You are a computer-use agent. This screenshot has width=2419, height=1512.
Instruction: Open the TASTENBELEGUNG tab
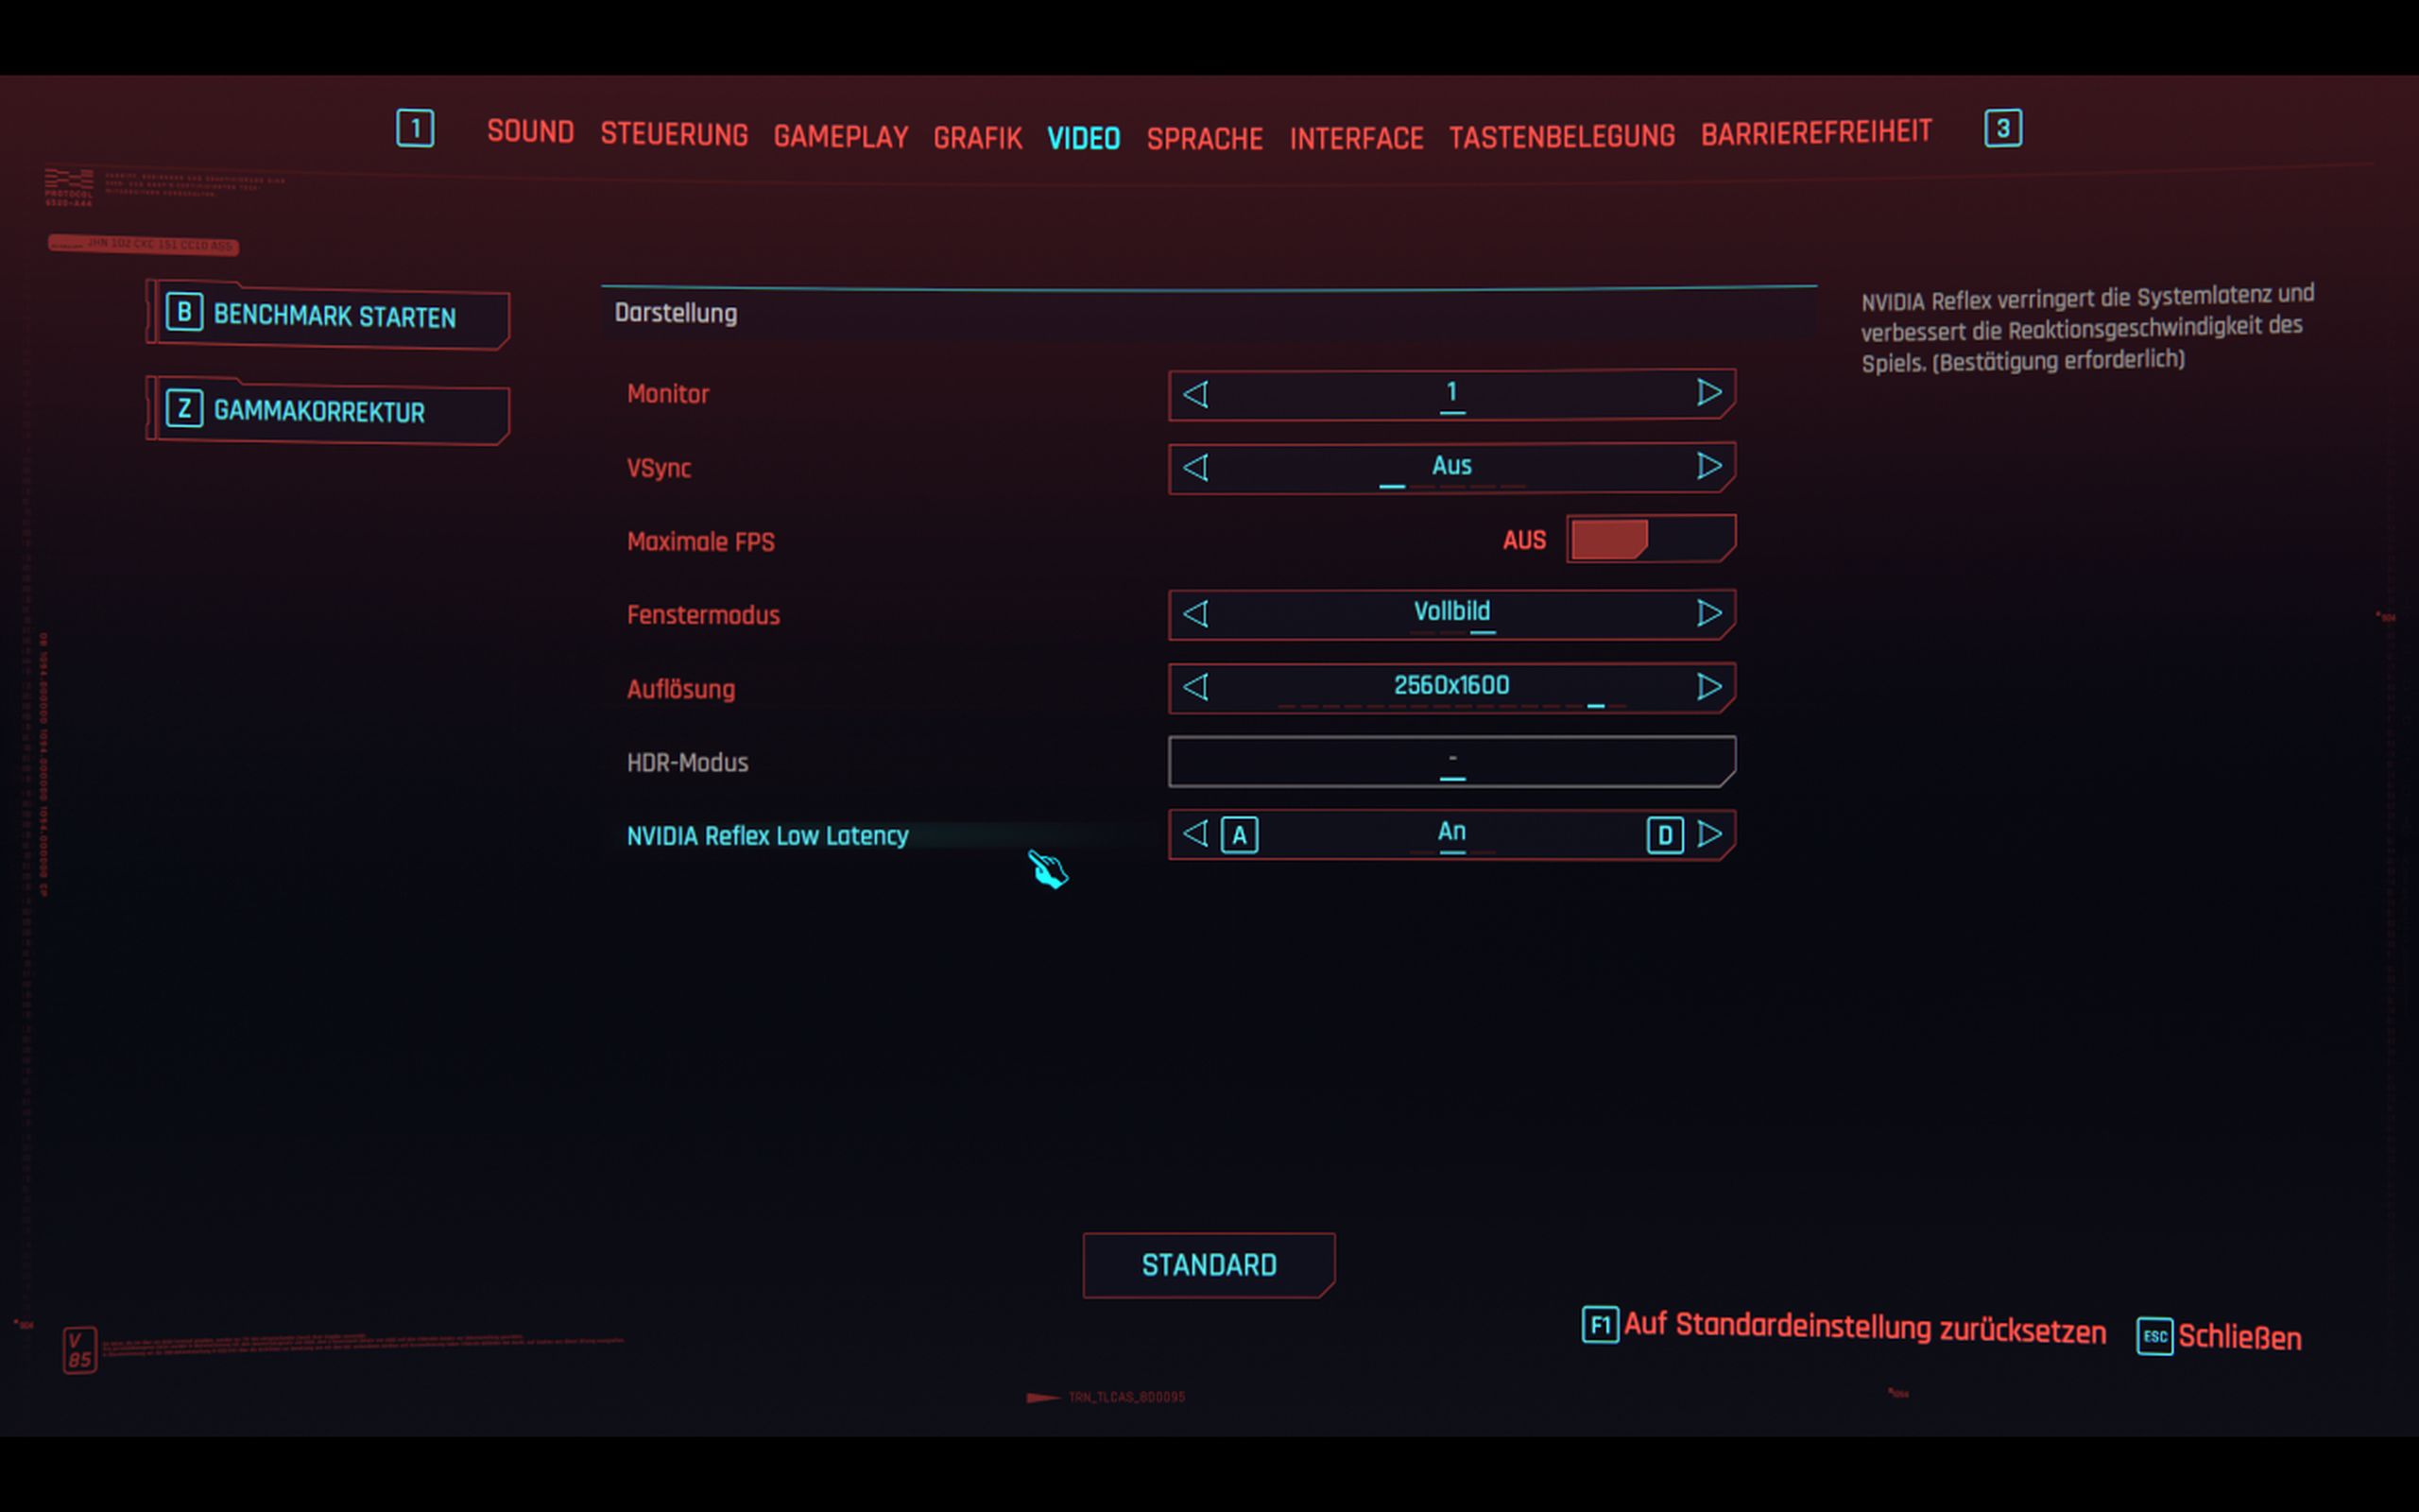(x=1561, y=136)
